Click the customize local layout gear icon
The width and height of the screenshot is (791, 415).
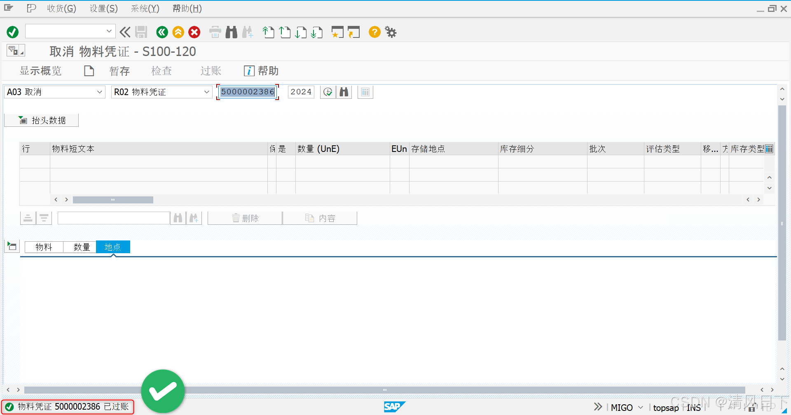coord(390,32)
